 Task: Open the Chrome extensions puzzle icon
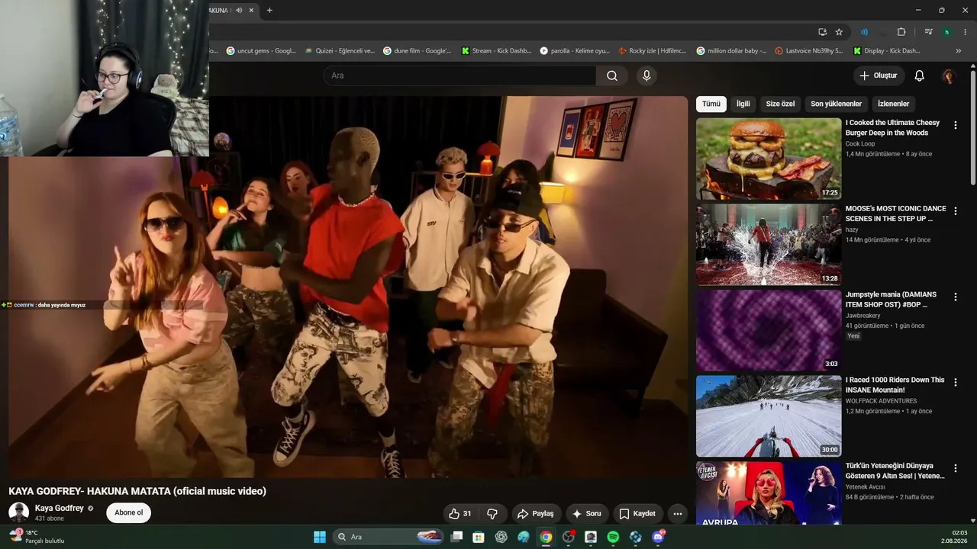tap(901, 32)
